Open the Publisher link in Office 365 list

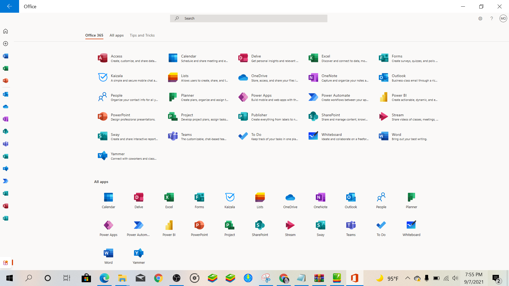coord(259,115)
